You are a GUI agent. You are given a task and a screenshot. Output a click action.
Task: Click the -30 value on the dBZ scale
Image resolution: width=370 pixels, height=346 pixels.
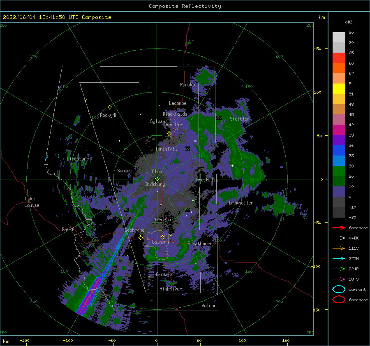point(352,217)
